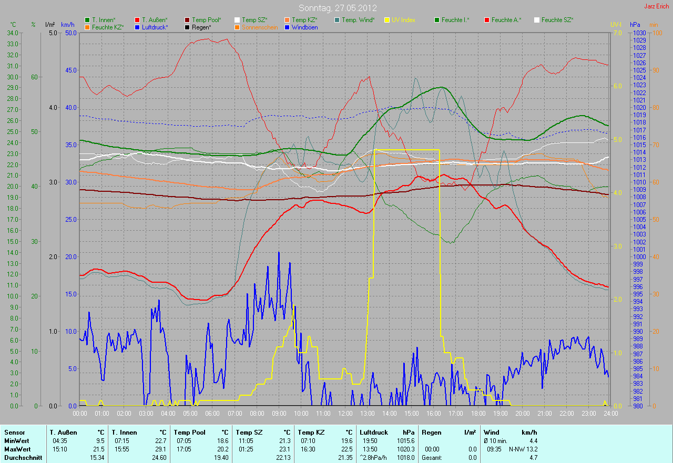673x463 pixels.
Task: Click the "T. Außen*" legend label
Action: coord(155,20)
